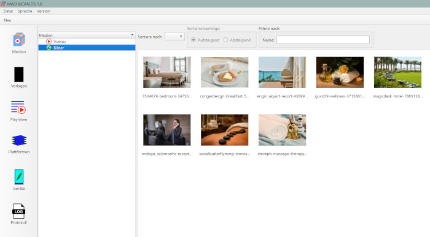This screenshot has width=430, height=237.
Task: Open the Version menu
Action: point(44,11)
